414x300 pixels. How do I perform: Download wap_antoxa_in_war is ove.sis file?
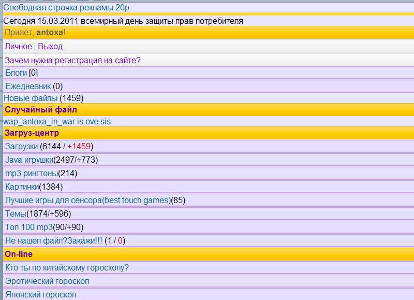[x=57, y=122]
